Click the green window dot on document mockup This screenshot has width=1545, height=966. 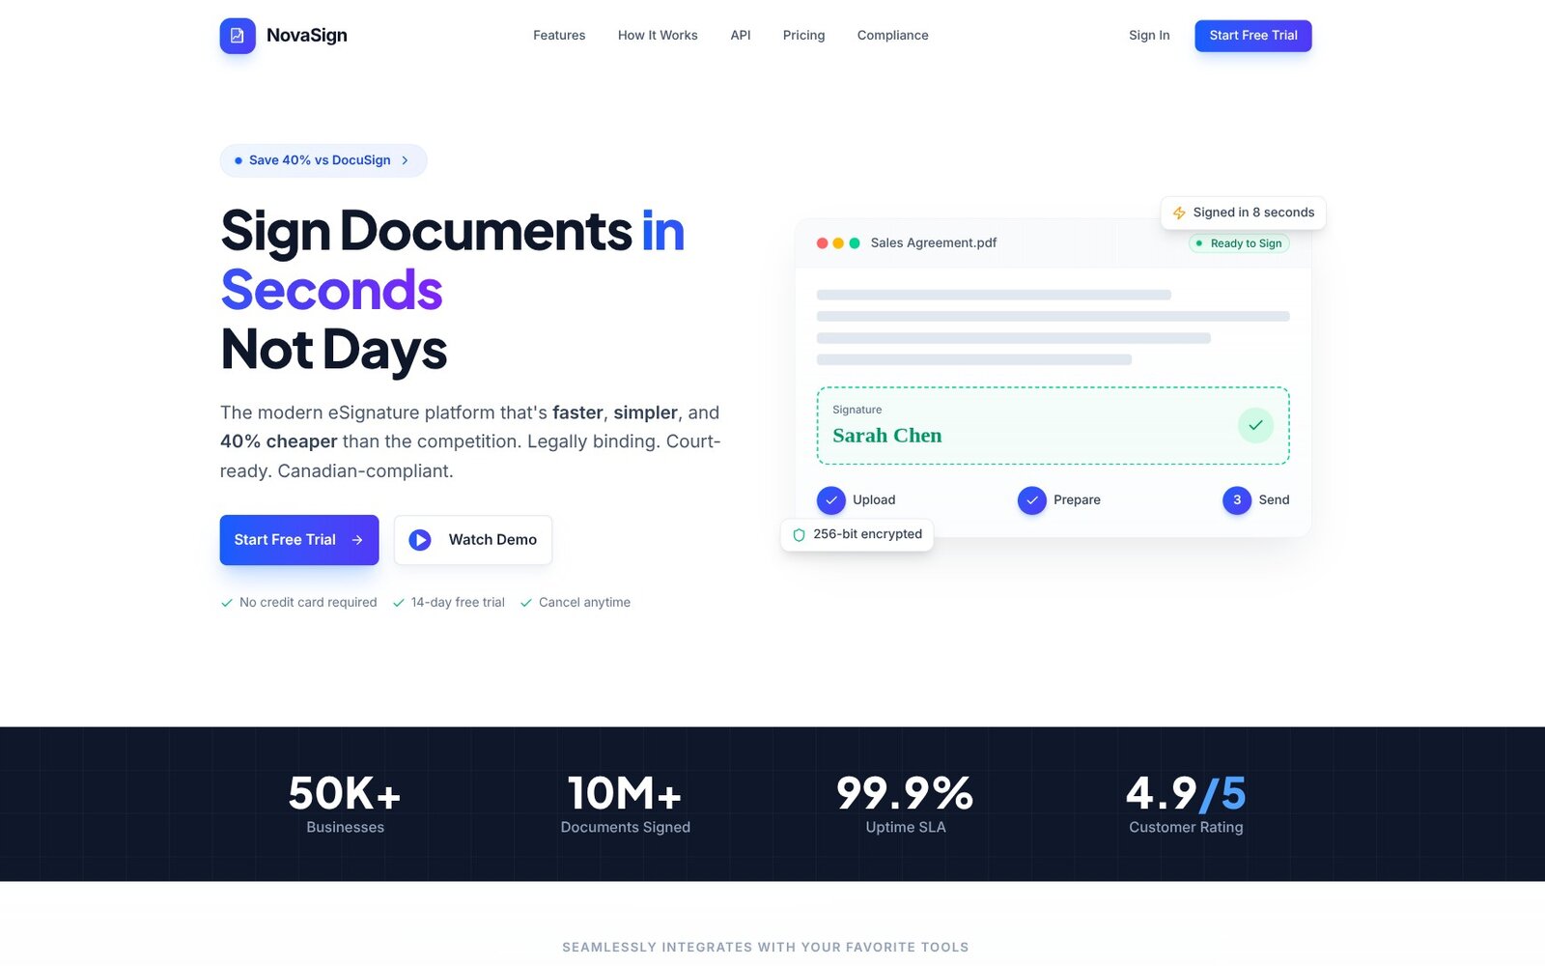tap(855, 243)
